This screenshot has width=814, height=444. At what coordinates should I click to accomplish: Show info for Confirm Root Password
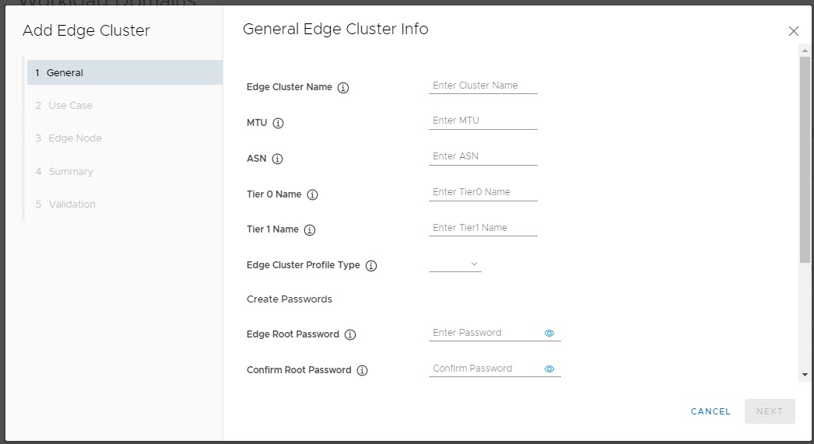tap(363, 371)
